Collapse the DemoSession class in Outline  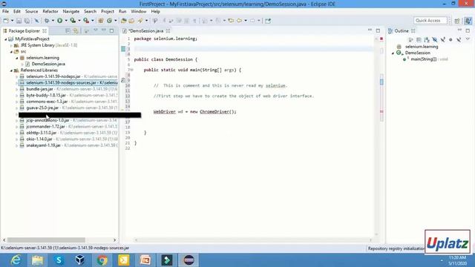pyautogui.click(x=393, y=53)
